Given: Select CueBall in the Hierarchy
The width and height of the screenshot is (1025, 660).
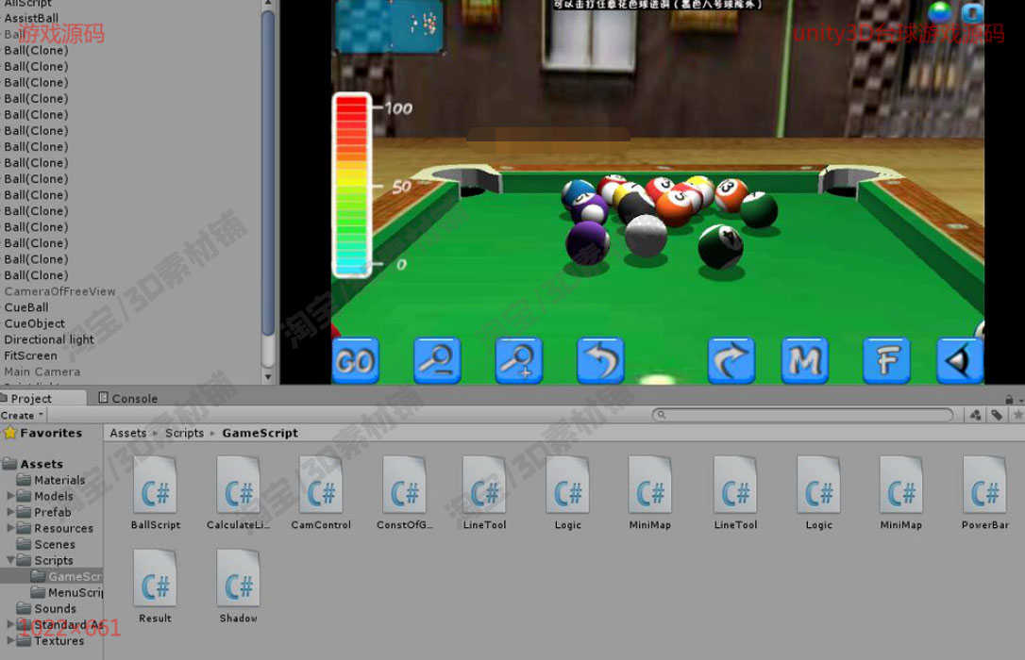Looking at the screenshot, I should [26, 307].
